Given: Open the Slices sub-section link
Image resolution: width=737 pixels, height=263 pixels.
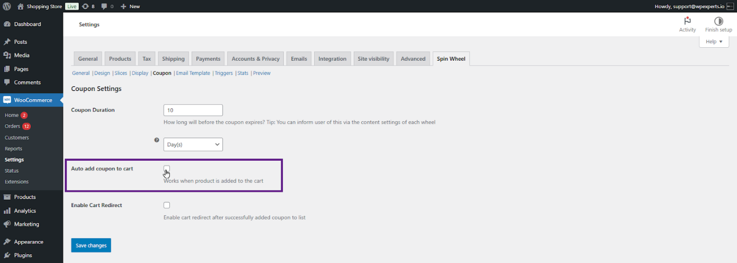Looking at the screenshot, I should point(121,73).
